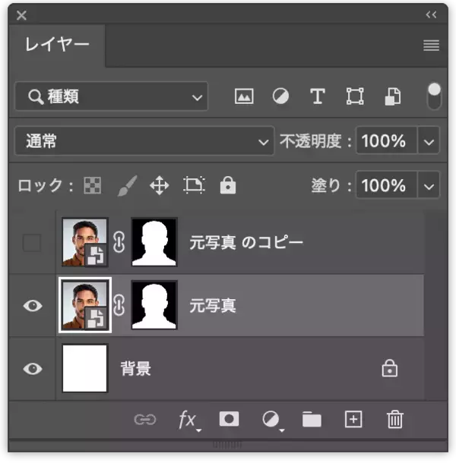Viewport: 456px width, 463px height.
Task: Open the 種類 filter type dropdown
Action: (111, 96)
